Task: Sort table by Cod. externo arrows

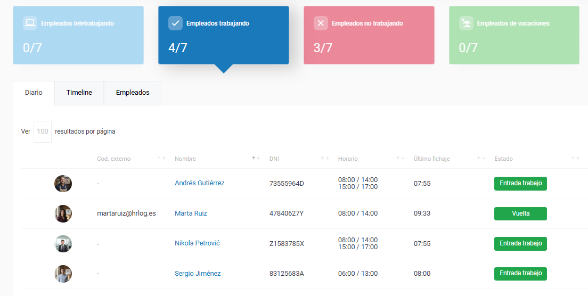Action: tap(161, 159)
